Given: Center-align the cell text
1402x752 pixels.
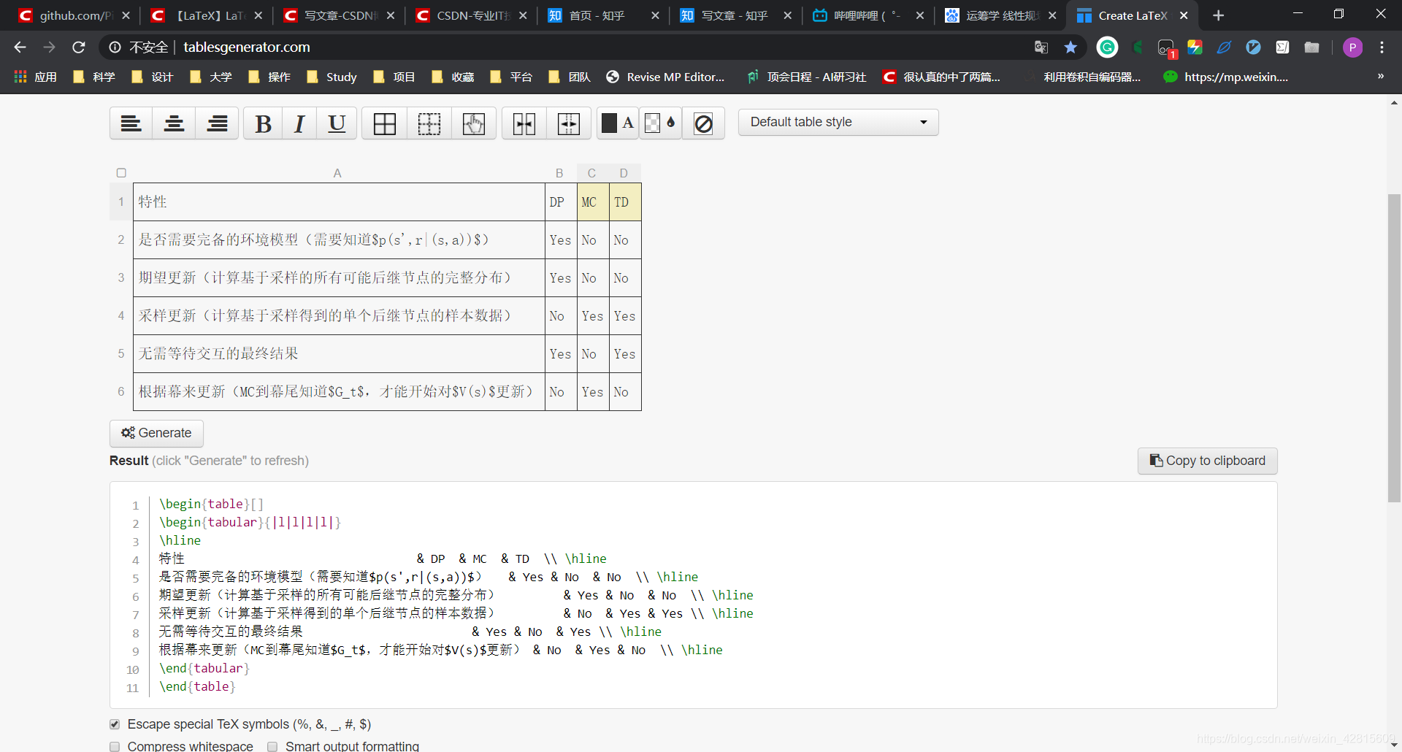Looking at the screenshot, I should click(x=174, y=123).
